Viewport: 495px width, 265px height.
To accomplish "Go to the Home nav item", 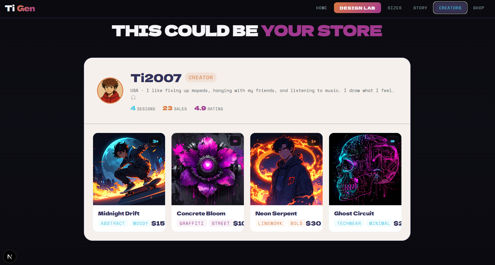I will coord(321,8).
